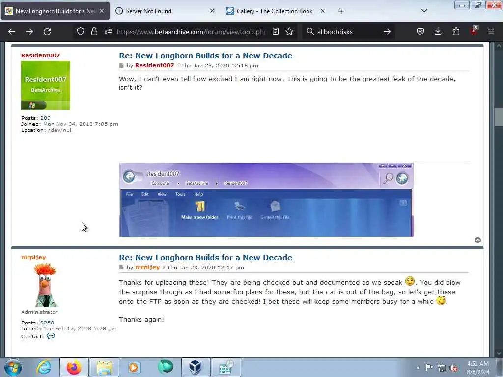Screen dimensions: 503x377
Task: Open the clock showing 4:51 AM
Action: coord(478,368)
